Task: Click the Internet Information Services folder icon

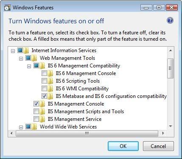Action: (26, 50)
